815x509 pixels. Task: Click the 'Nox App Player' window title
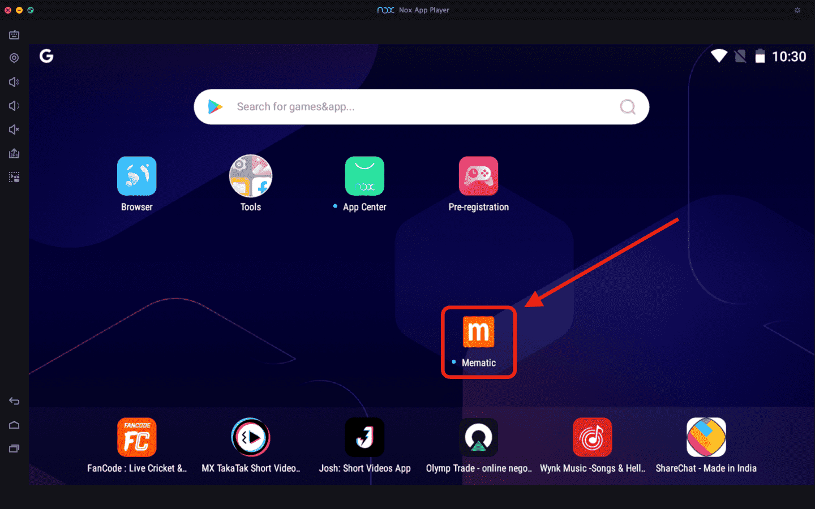click(x=424, y=10)
